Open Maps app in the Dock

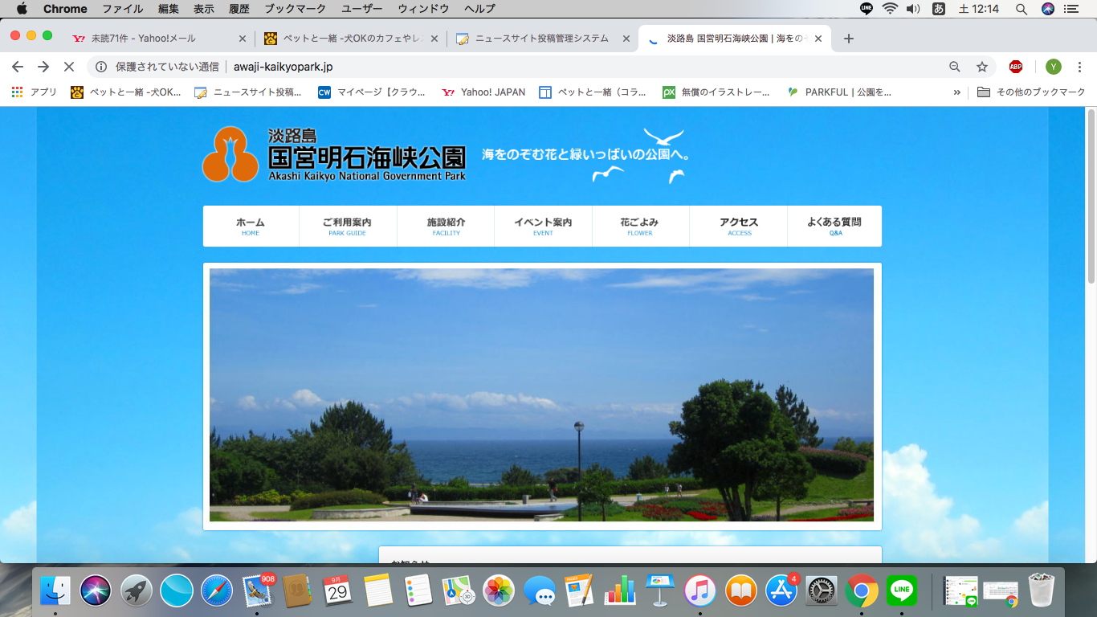(x=459, y=591)
